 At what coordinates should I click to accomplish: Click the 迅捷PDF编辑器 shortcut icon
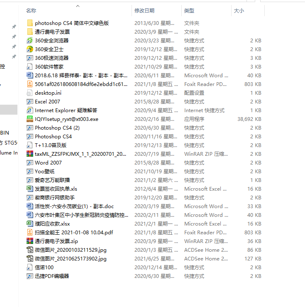click(30, 276)
